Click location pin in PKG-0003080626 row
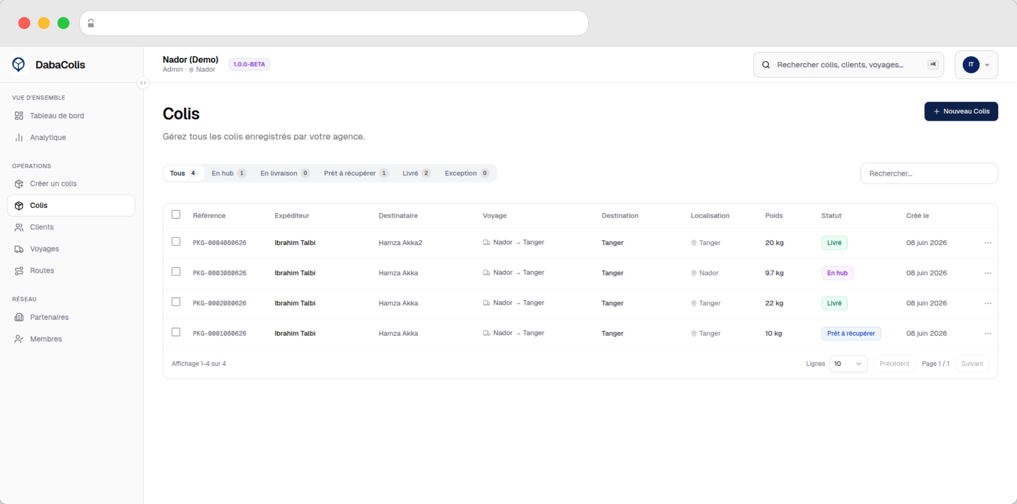Viewport: 1017px width, 504px height. point(694,273)
